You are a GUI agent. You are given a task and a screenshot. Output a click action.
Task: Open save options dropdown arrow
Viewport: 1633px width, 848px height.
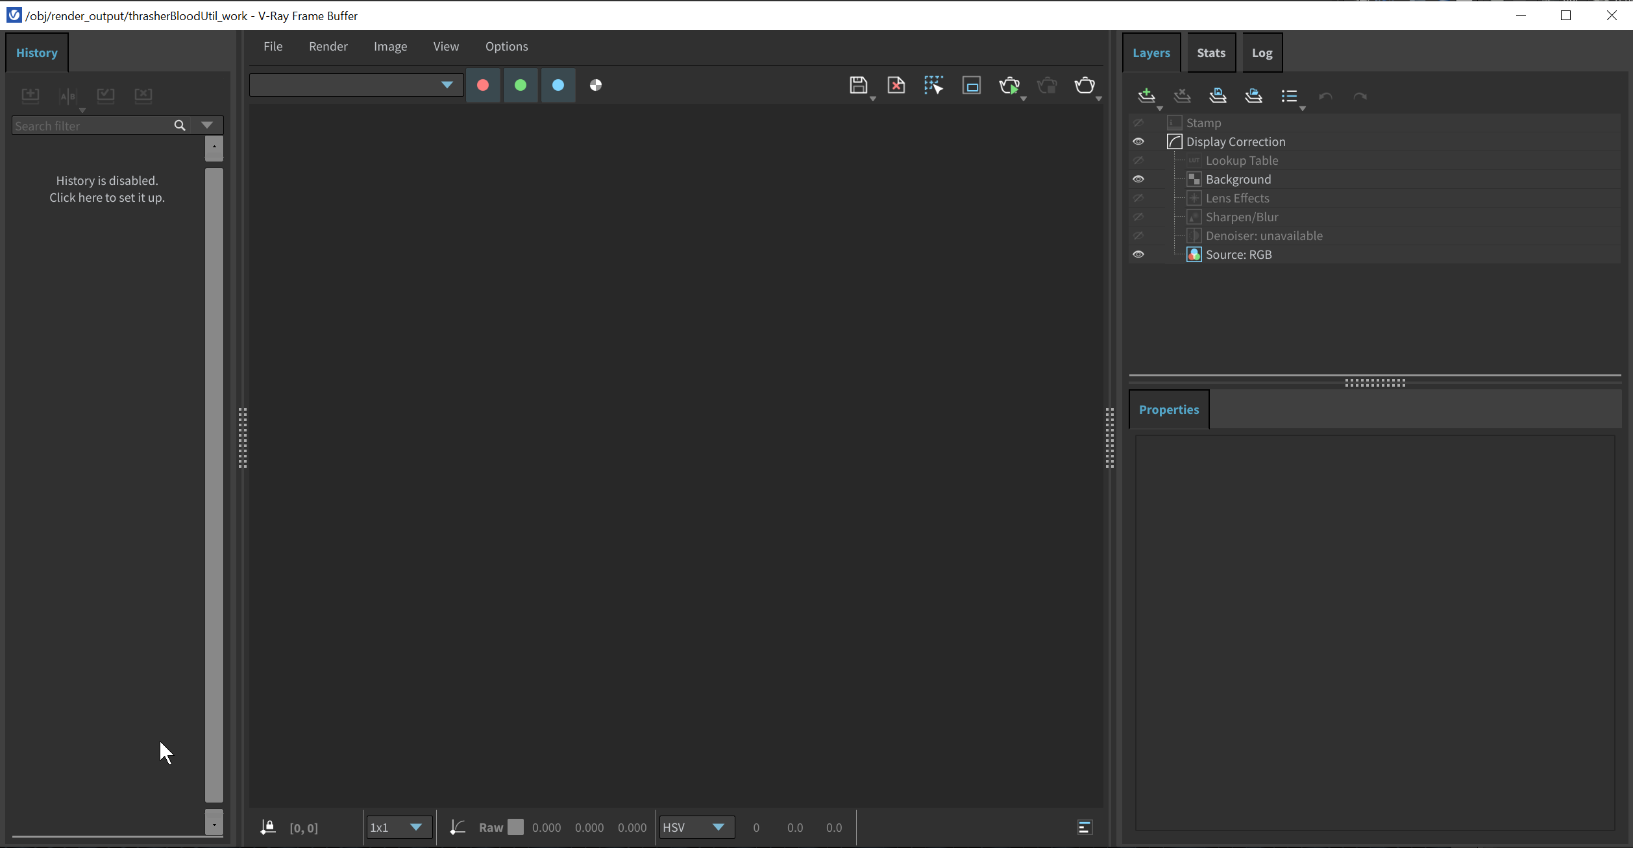coord(873,99)
